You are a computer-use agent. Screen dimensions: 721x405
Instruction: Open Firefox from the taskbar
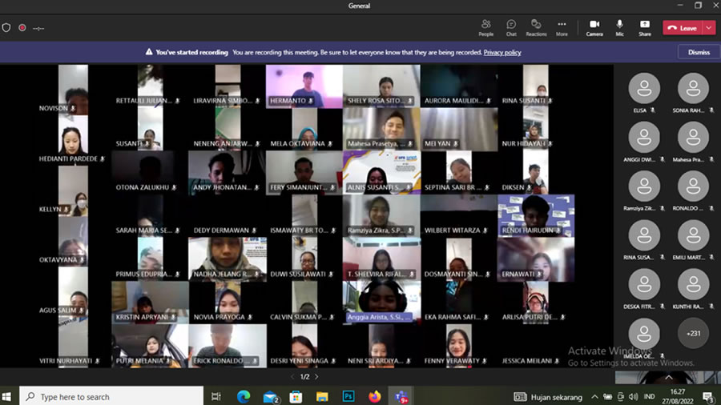(374, 396)
